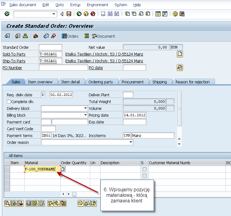Expand the Order reason dropdown
Image resolution: width=231 pixels, height=216 pixels.
pyautogui.click(x=131, y=142)
